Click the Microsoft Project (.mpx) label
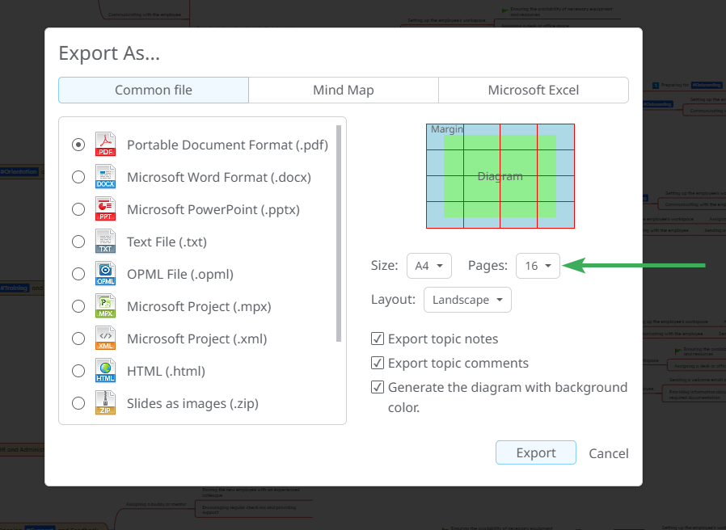The image size is (726, 530). [199, 306]
